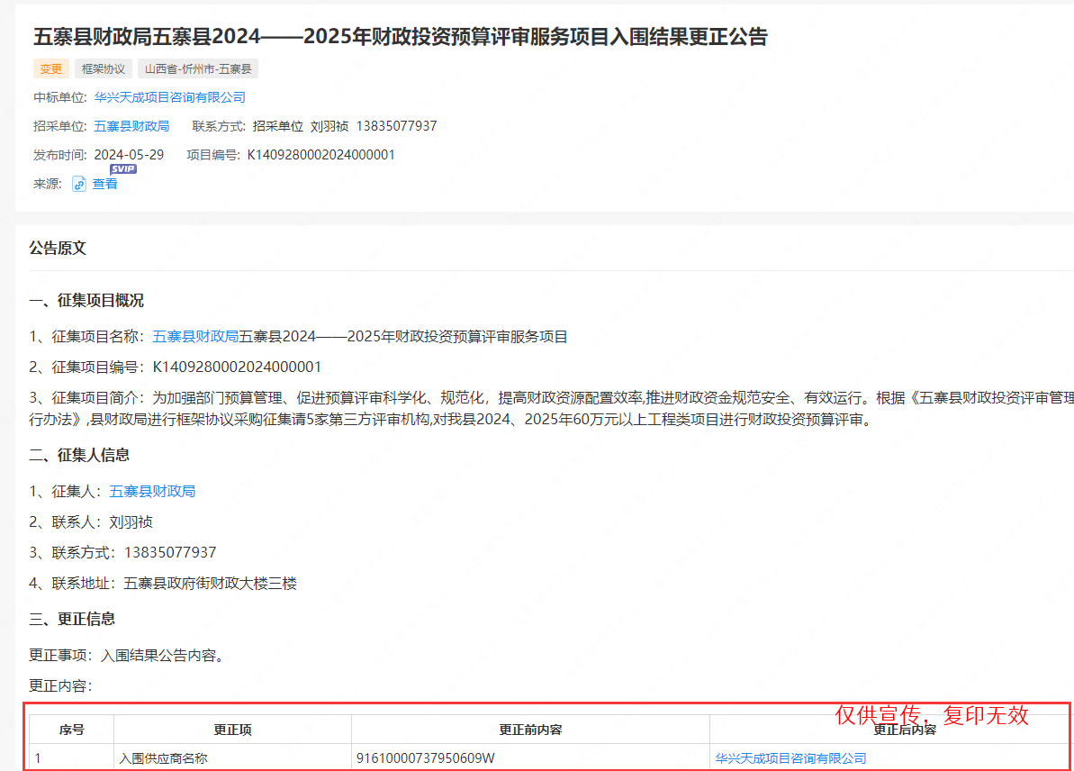Open 五寨县财政局 link beside 招采单位
1074x771 pixels.
point(131,126)
